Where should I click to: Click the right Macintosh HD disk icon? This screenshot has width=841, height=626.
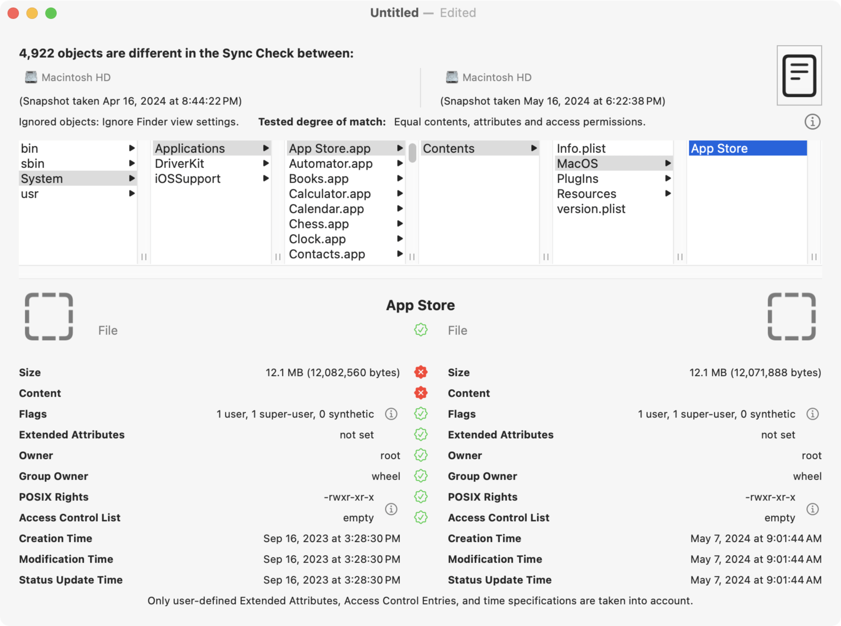coord(452,77)
